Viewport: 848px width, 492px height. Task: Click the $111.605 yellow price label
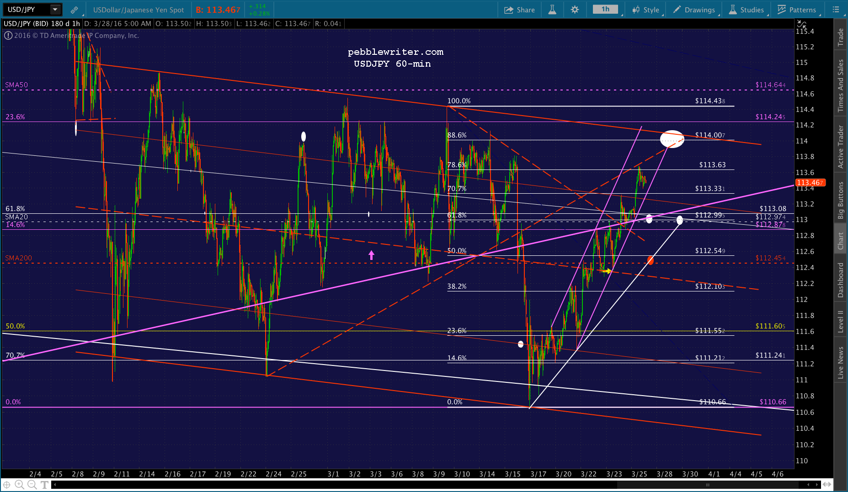770,326
